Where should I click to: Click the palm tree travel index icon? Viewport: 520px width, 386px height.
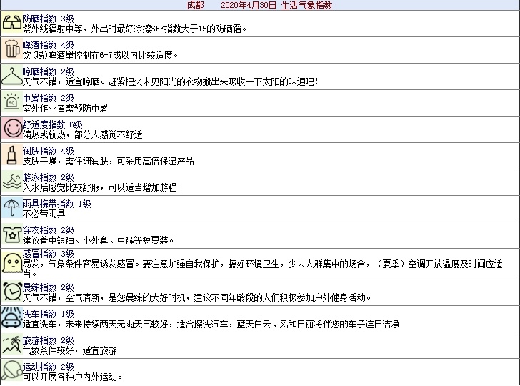[11, 345]
